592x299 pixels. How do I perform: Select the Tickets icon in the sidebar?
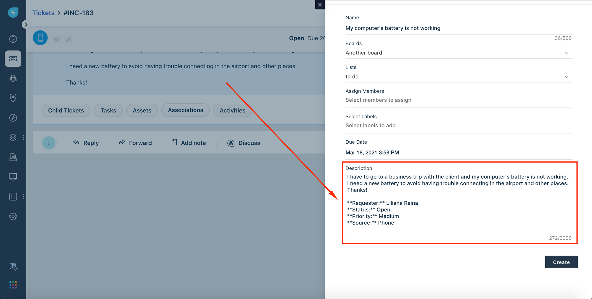tap(13, 58)
